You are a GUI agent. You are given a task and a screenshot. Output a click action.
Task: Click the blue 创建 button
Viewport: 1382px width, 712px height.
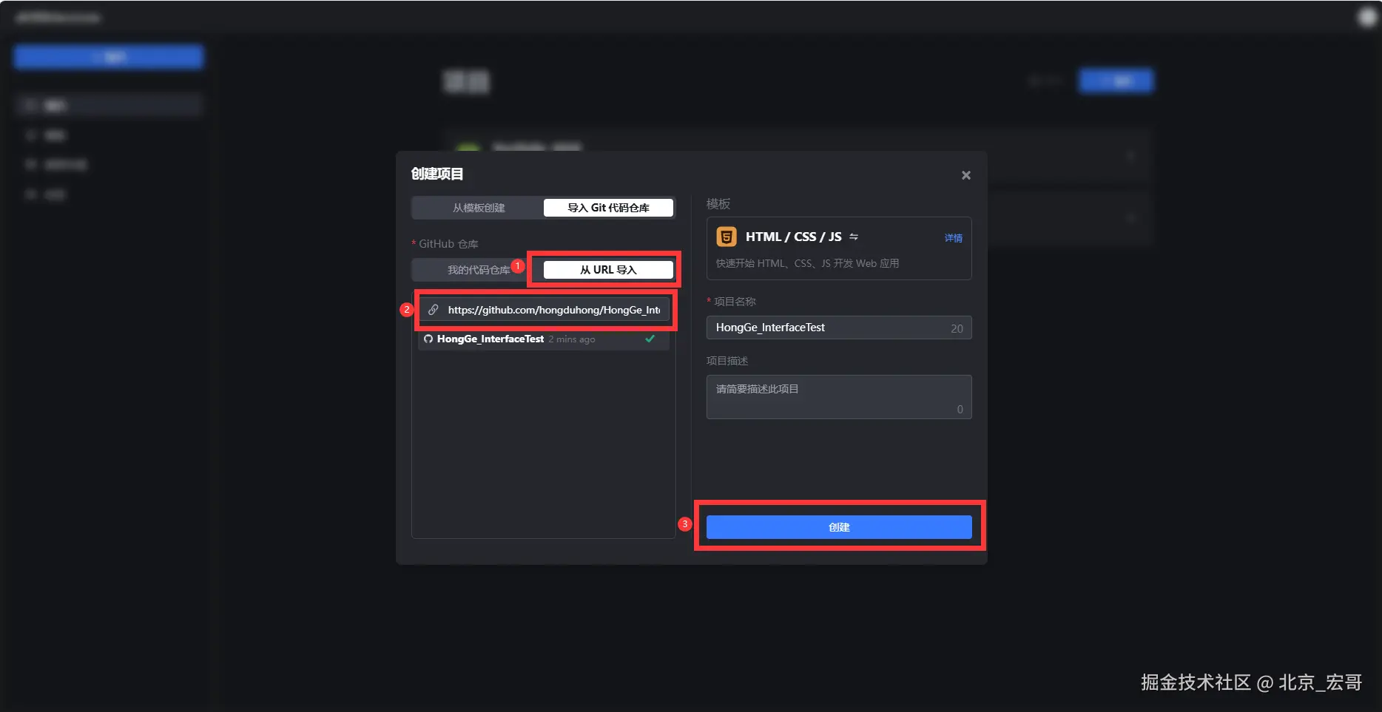(839, 527)
